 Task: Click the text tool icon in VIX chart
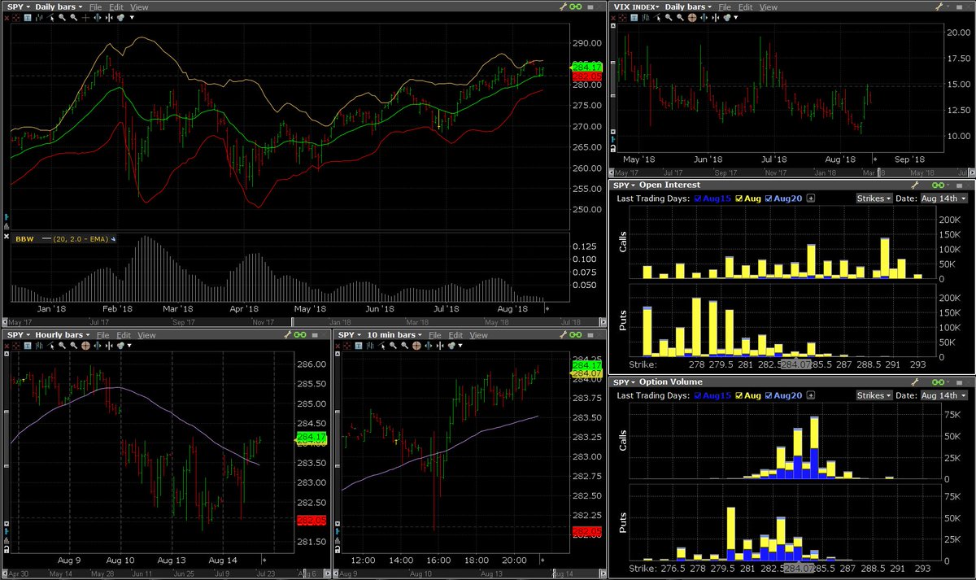[x=634, y=18]
